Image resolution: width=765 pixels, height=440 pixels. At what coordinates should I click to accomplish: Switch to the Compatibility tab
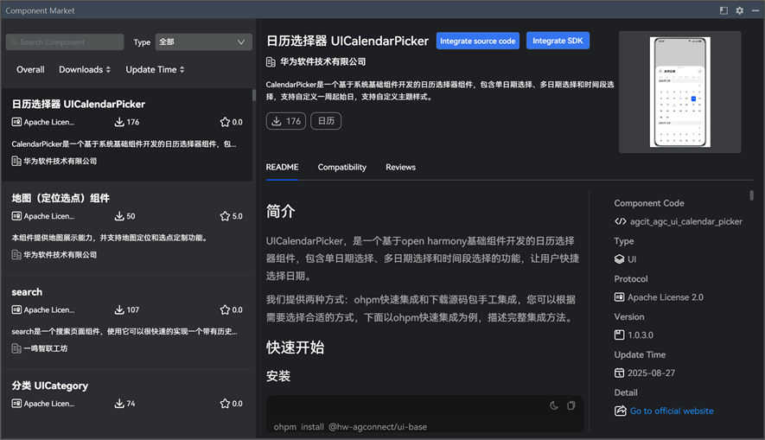[341, 167]
